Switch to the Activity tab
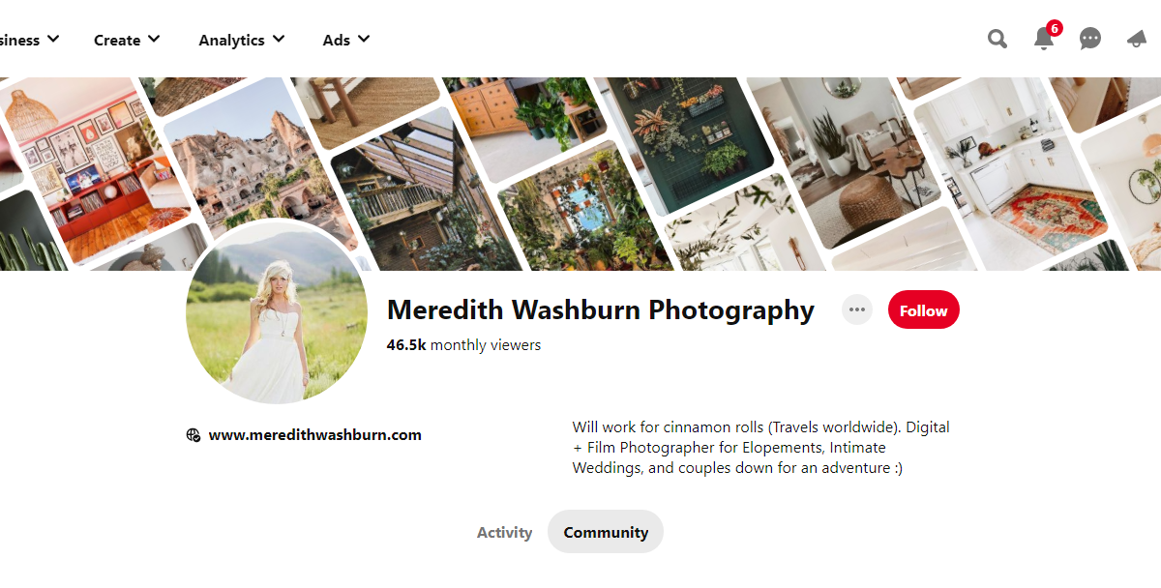 (x=504, y=532)
